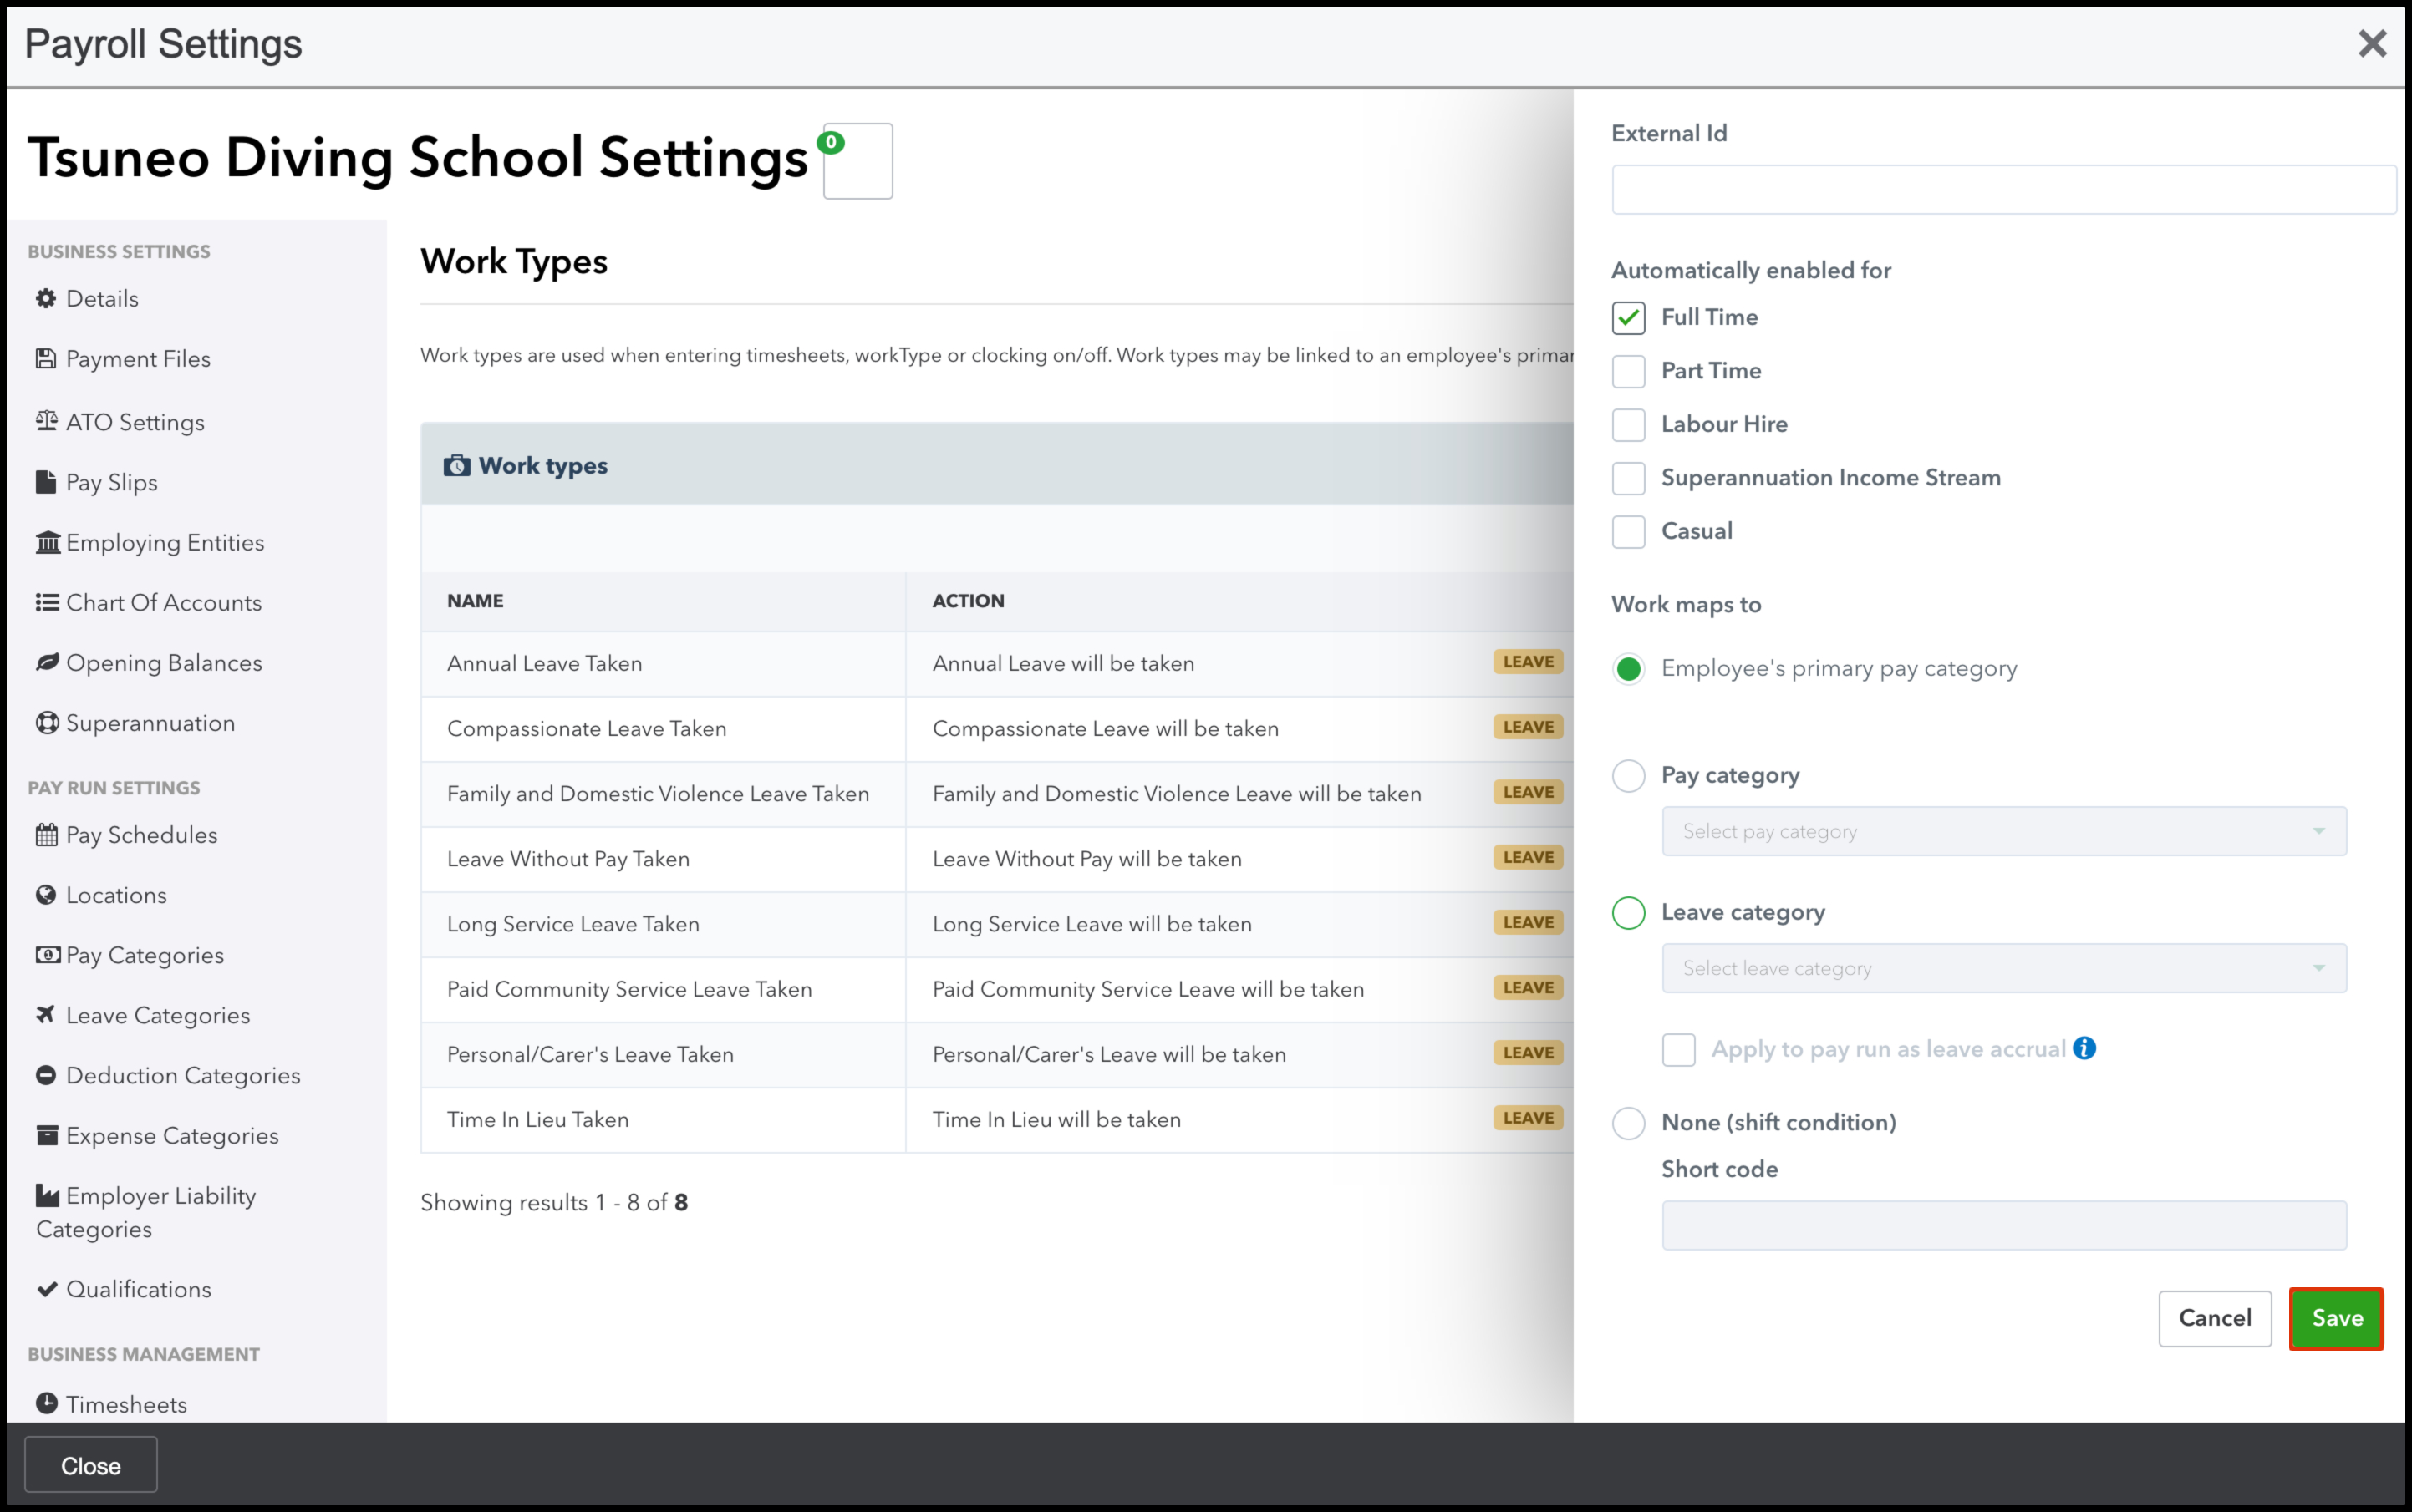This screenshot has height=1512, width=2412.
Task: Go to Chart Of Accounts settings
Action: point(163,603)
